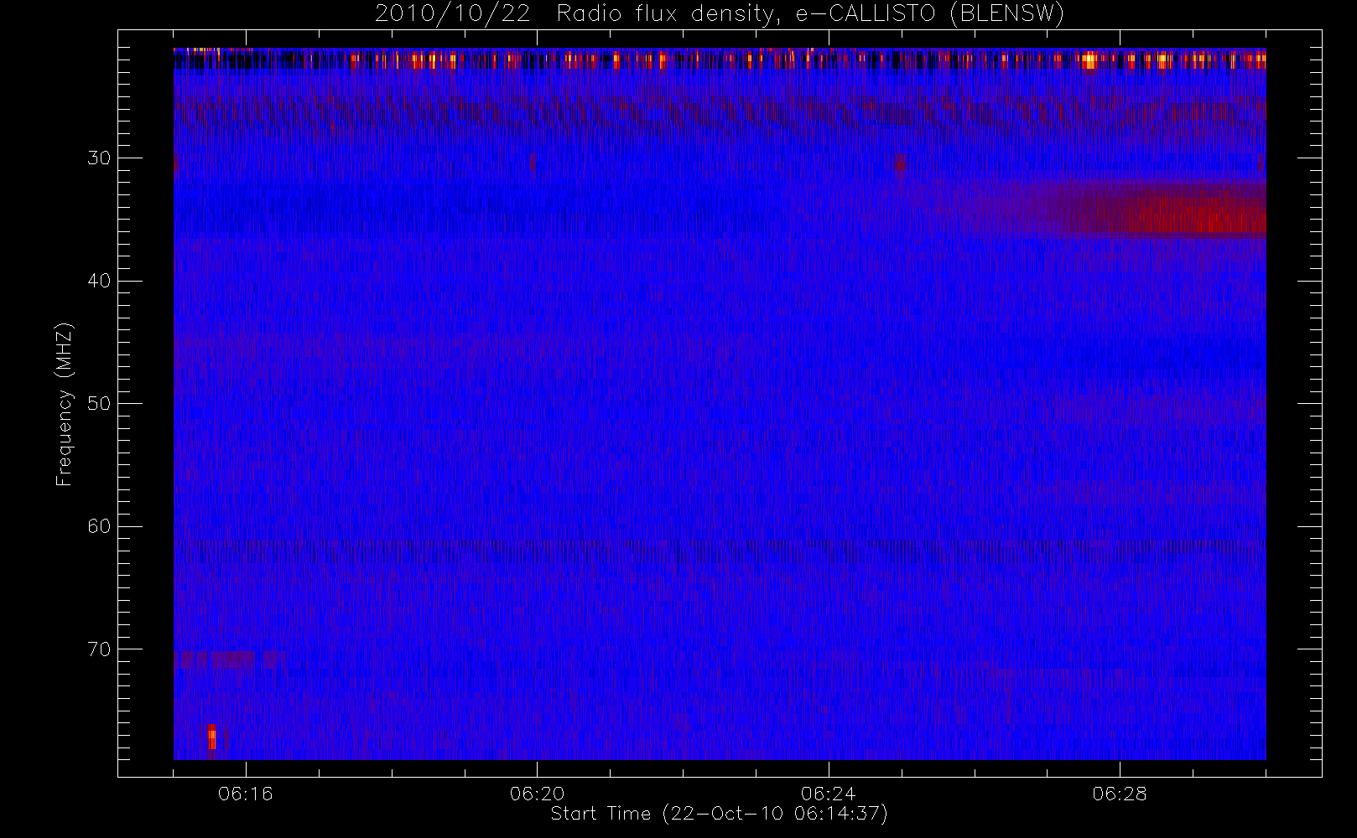Click the 40 MHz frequency tick label
The height and width of the screenshot is (838, 1357).
click(99, 281)
